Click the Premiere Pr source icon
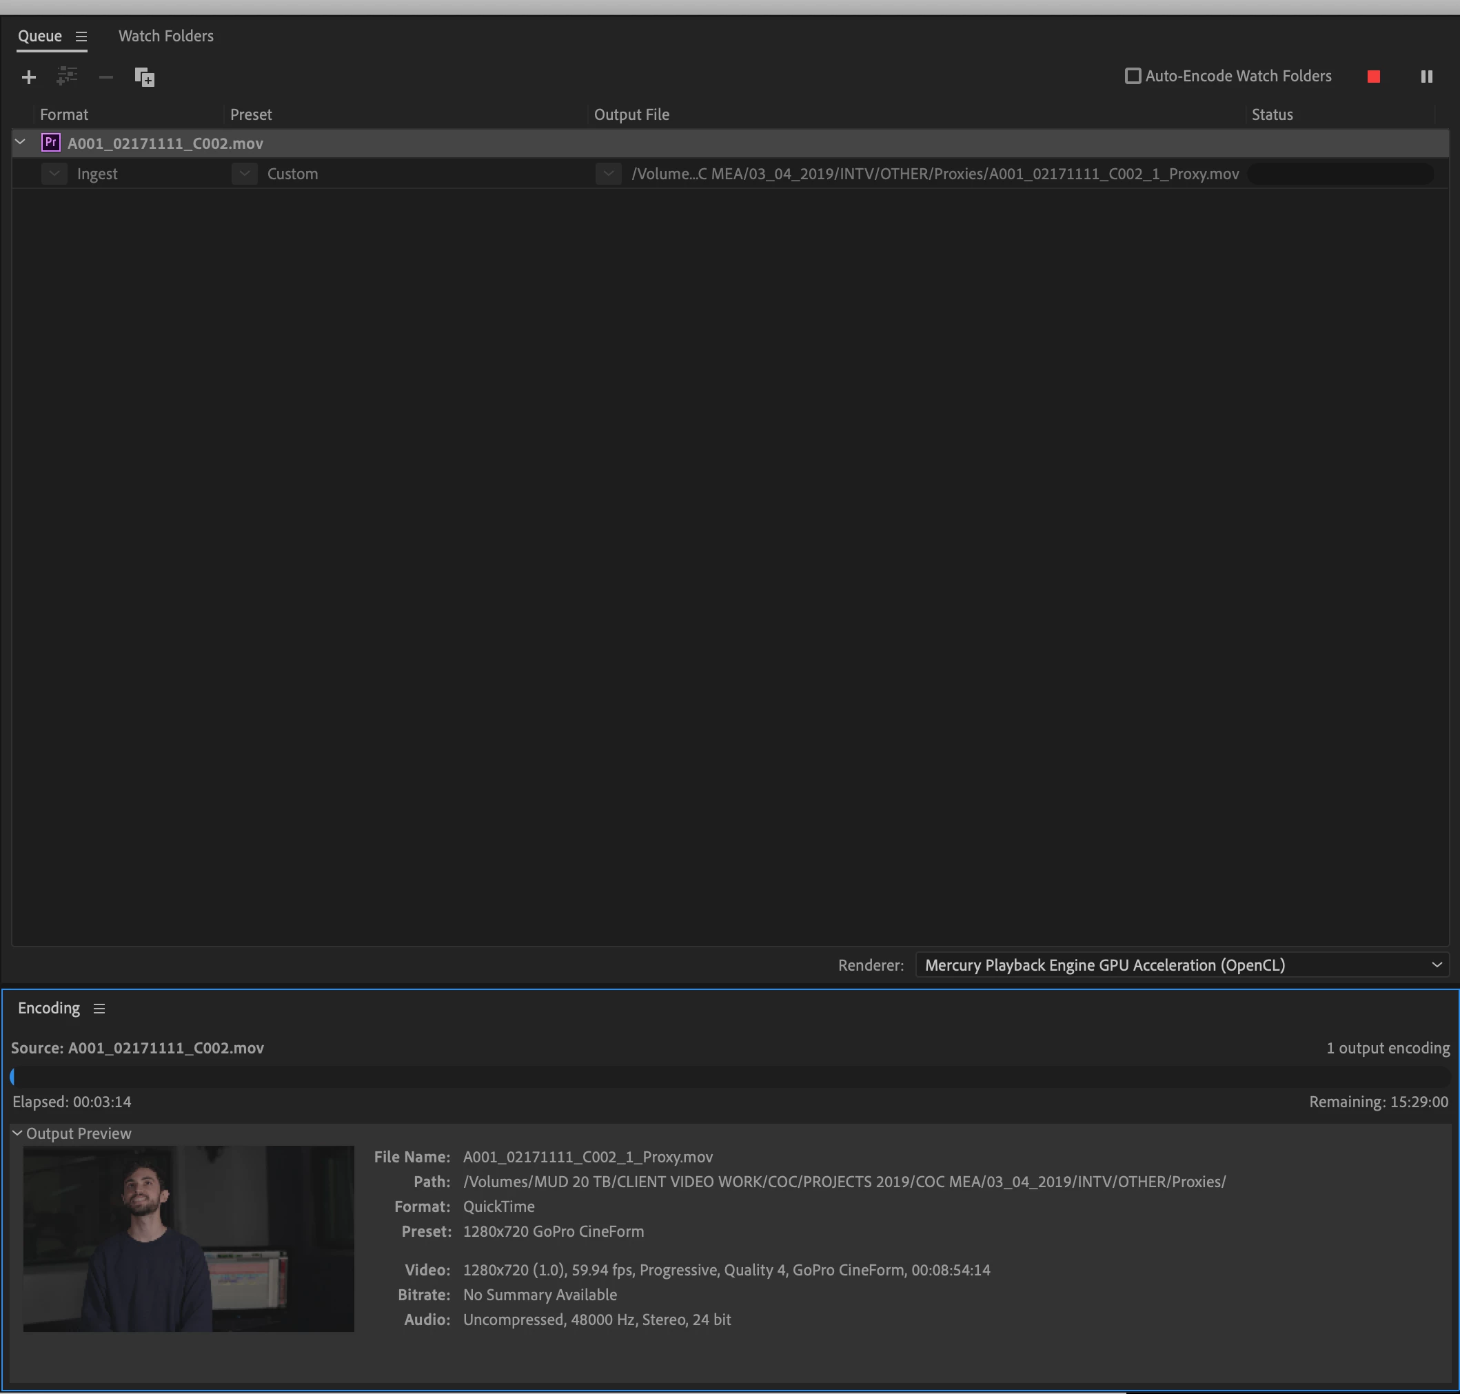 (x=50, y=143)
